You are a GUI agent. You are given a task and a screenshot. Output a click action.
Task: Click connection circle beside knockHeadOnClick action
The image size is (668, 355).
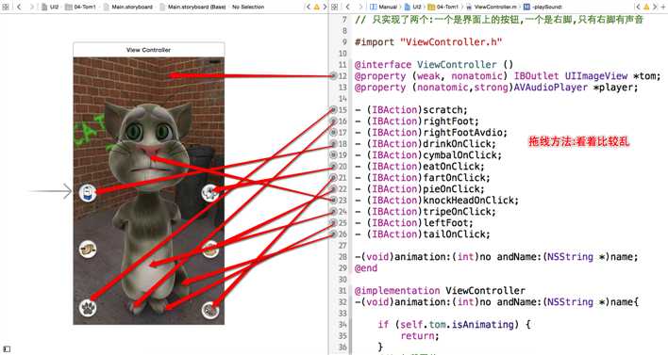click(334, 201)
